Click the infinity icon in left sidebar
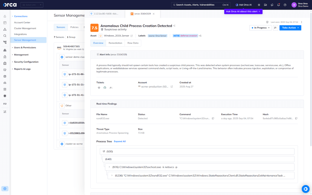Screen dimensions: 312x195 5,104
